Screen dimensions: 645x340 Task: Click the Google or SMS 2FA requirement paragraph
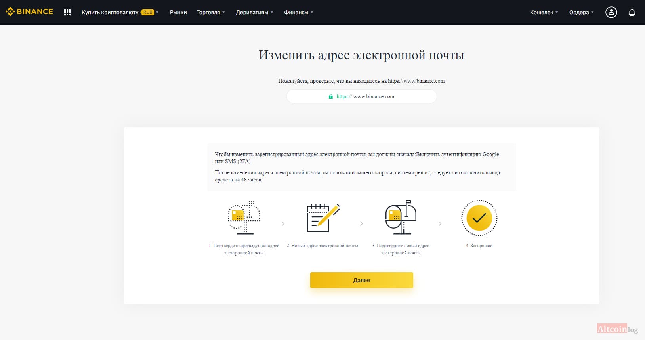tap(357, 158)
